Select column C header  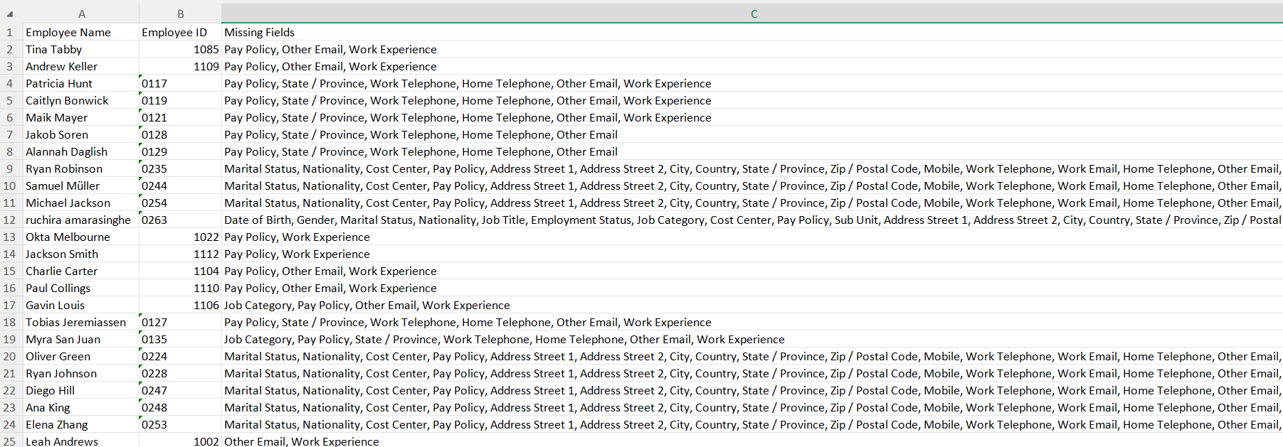[753, 14]
